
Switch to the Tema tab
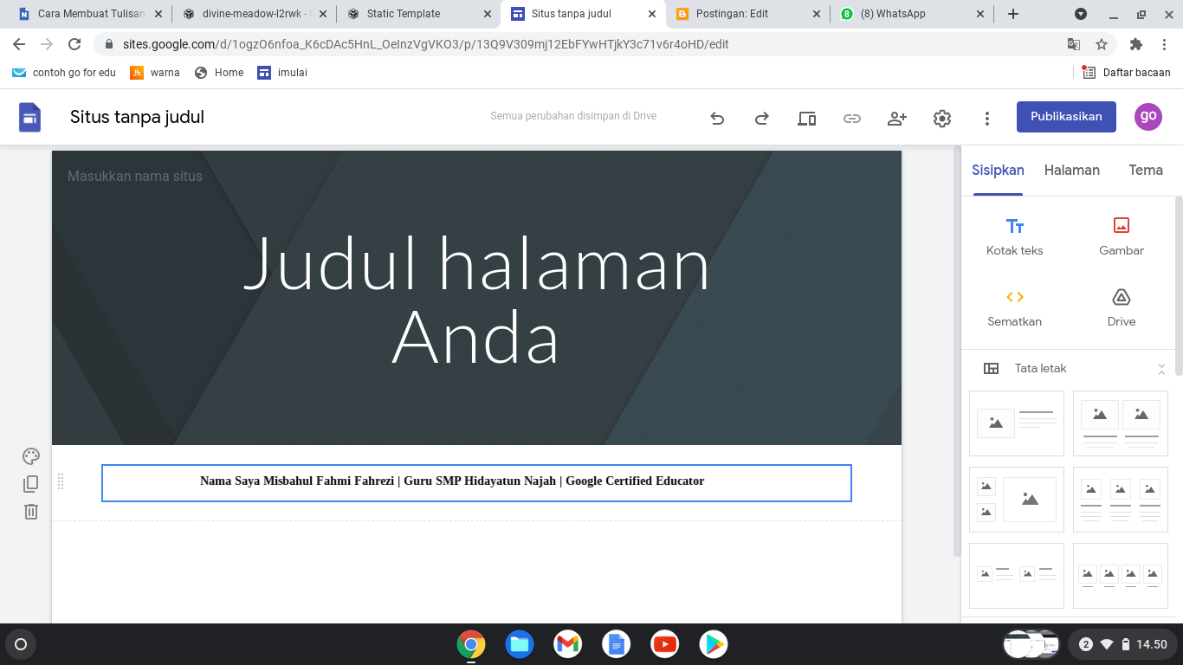pos(1146,171)
